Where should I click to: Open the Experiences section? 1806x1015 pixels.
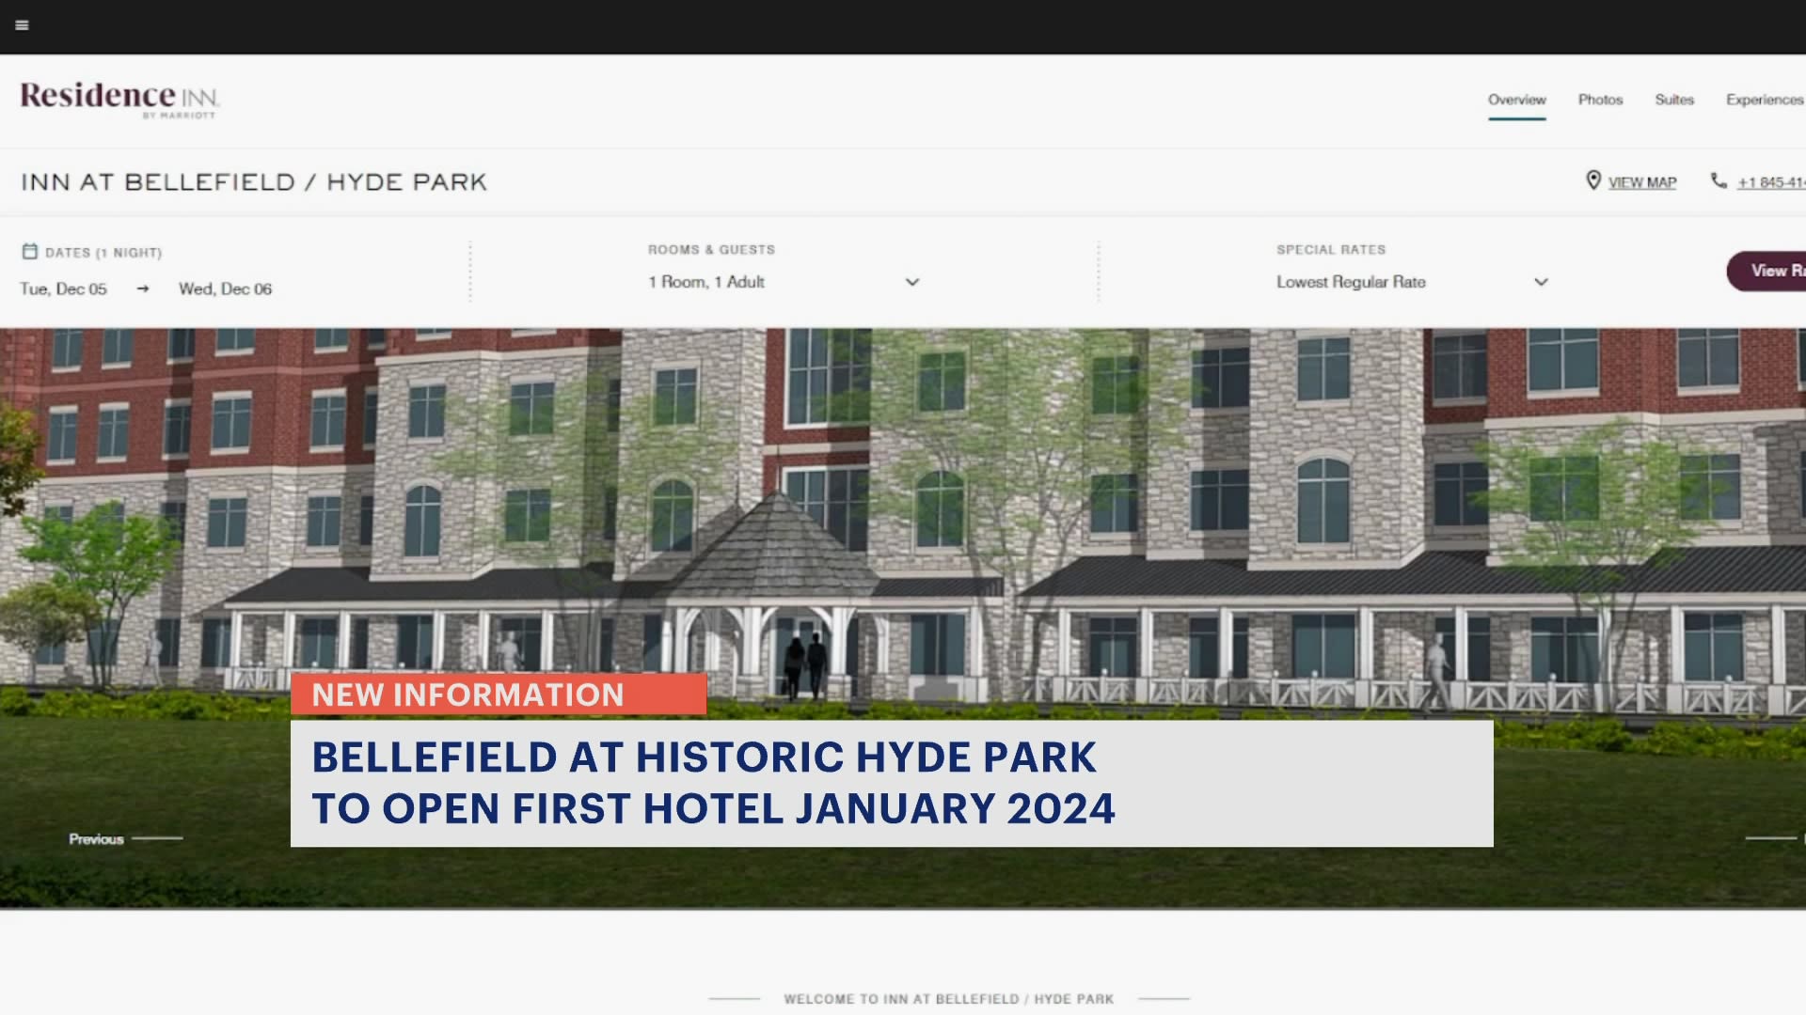click(1765, 100)
